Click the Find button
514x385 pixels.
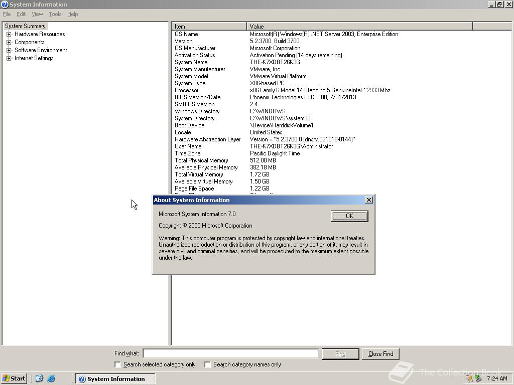click(340, 354)
